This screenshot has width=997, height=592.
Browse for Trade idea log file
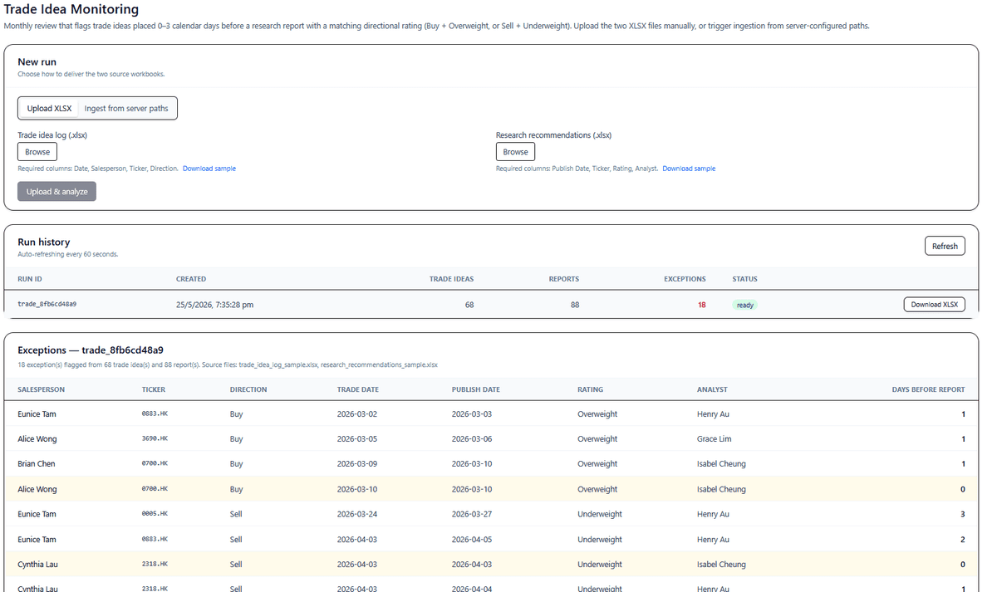tap(37, 152)
